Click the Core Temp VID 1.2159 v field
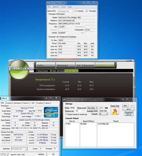 click(x=63, y=27)
